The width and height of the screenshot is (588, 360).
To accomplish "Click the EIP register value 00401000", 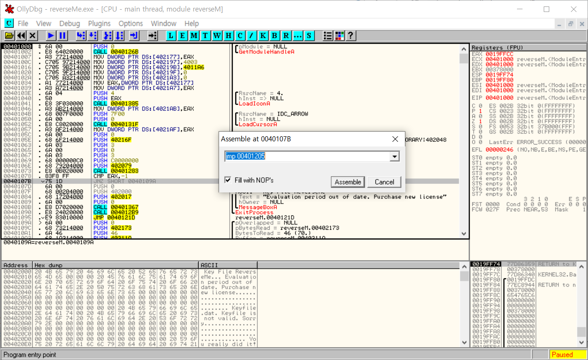I will (499, 98).
